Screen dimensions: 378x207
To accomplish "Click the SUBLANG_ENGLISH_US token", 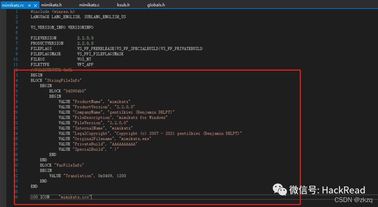I will (105, 17).
